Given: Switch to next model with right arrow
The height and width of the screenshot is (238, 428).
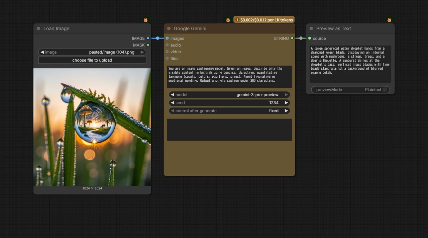Looking at the screenshot, I should 286,95.
